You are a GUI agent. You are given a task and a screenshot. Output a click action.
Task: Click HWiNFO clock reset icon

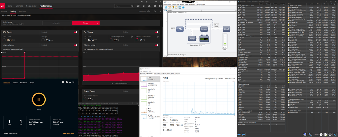[x=321, y=135]
